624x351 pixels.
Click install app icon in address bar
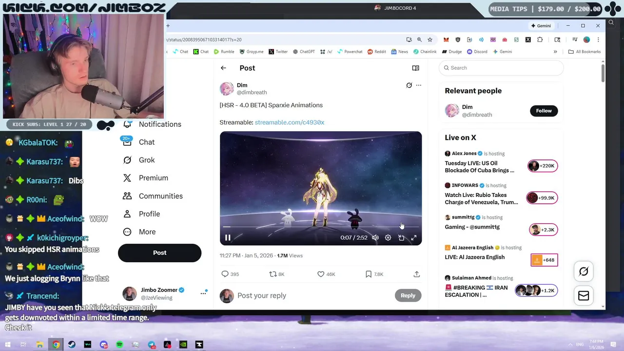point(409,39)
